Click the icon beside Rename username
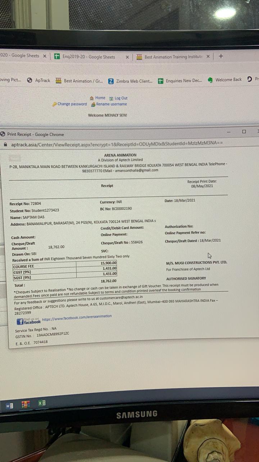The width and height of the screenshot is (259, 462). pyautogui.click(x=93, y=104)
